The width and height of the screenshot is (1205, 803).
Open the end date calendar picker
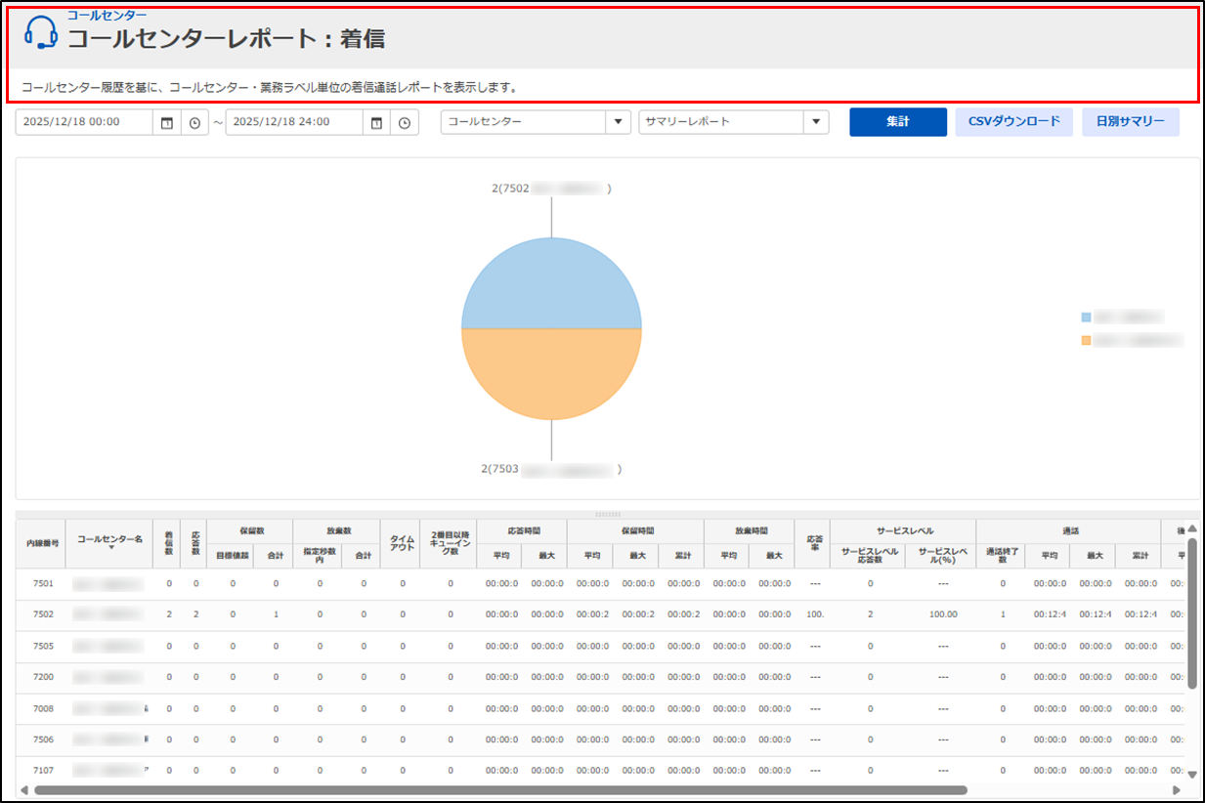[376, 123]
